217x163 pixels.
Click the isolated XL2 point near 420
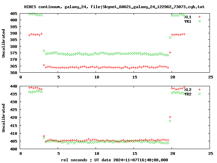click(x=170, y=117)
